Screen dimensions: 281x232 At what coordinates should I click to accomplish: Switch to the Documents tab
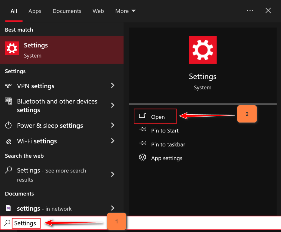67,11
